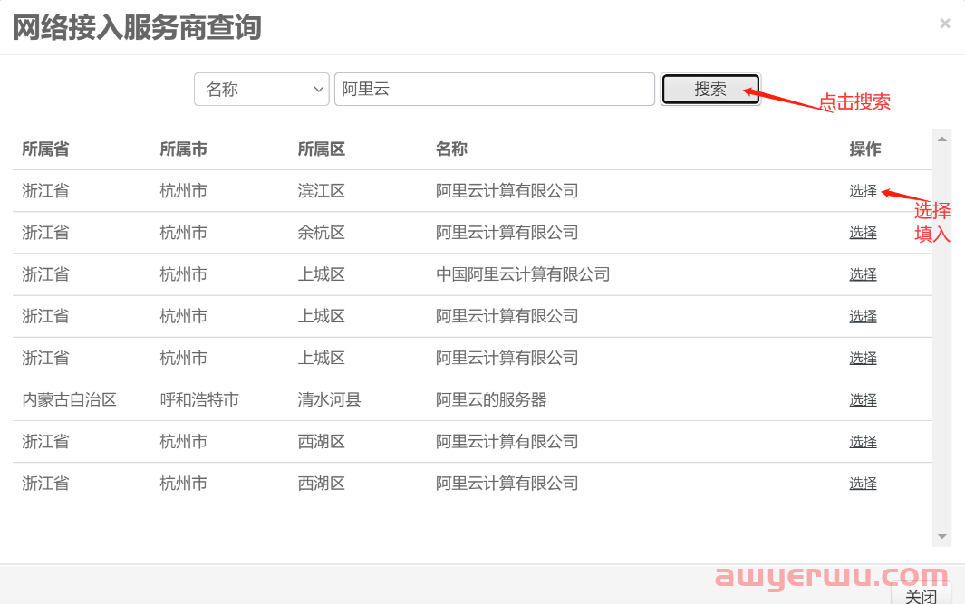Click 选择 for the 滨江区 row
The image size is (965, 604).
[x=863, y=191]
